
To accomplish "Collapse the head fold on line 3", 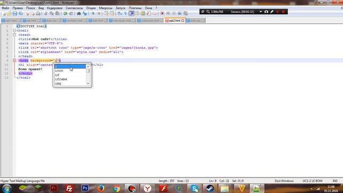I will click(14, 35).
